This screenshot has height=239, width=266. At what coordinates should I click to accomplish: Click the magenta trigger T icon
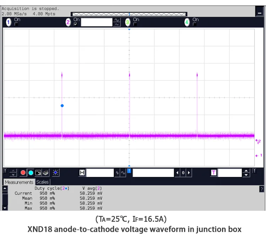coord(214,173)
